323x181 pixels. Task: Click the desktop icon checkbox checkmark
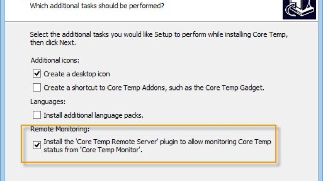[x=37, y=74]
